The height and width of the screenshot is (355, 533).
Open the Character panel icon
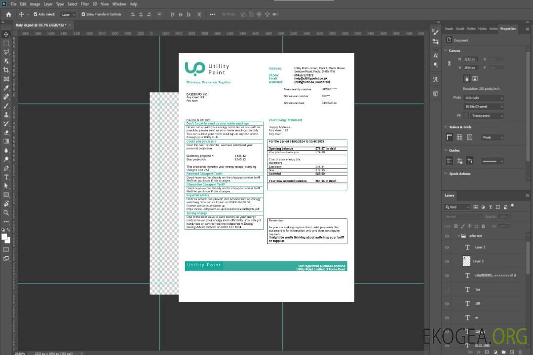click(436, 55)
